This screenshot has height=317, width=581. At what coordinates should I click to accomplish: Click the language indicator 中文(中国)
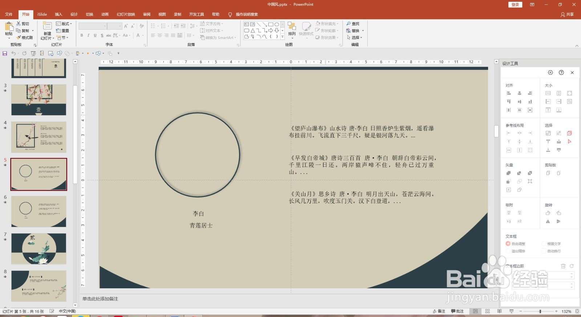click(67, 311)
